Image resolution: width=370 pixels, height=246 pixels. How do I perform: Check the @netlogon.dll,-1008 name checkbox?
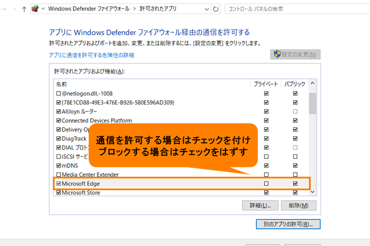58,94
